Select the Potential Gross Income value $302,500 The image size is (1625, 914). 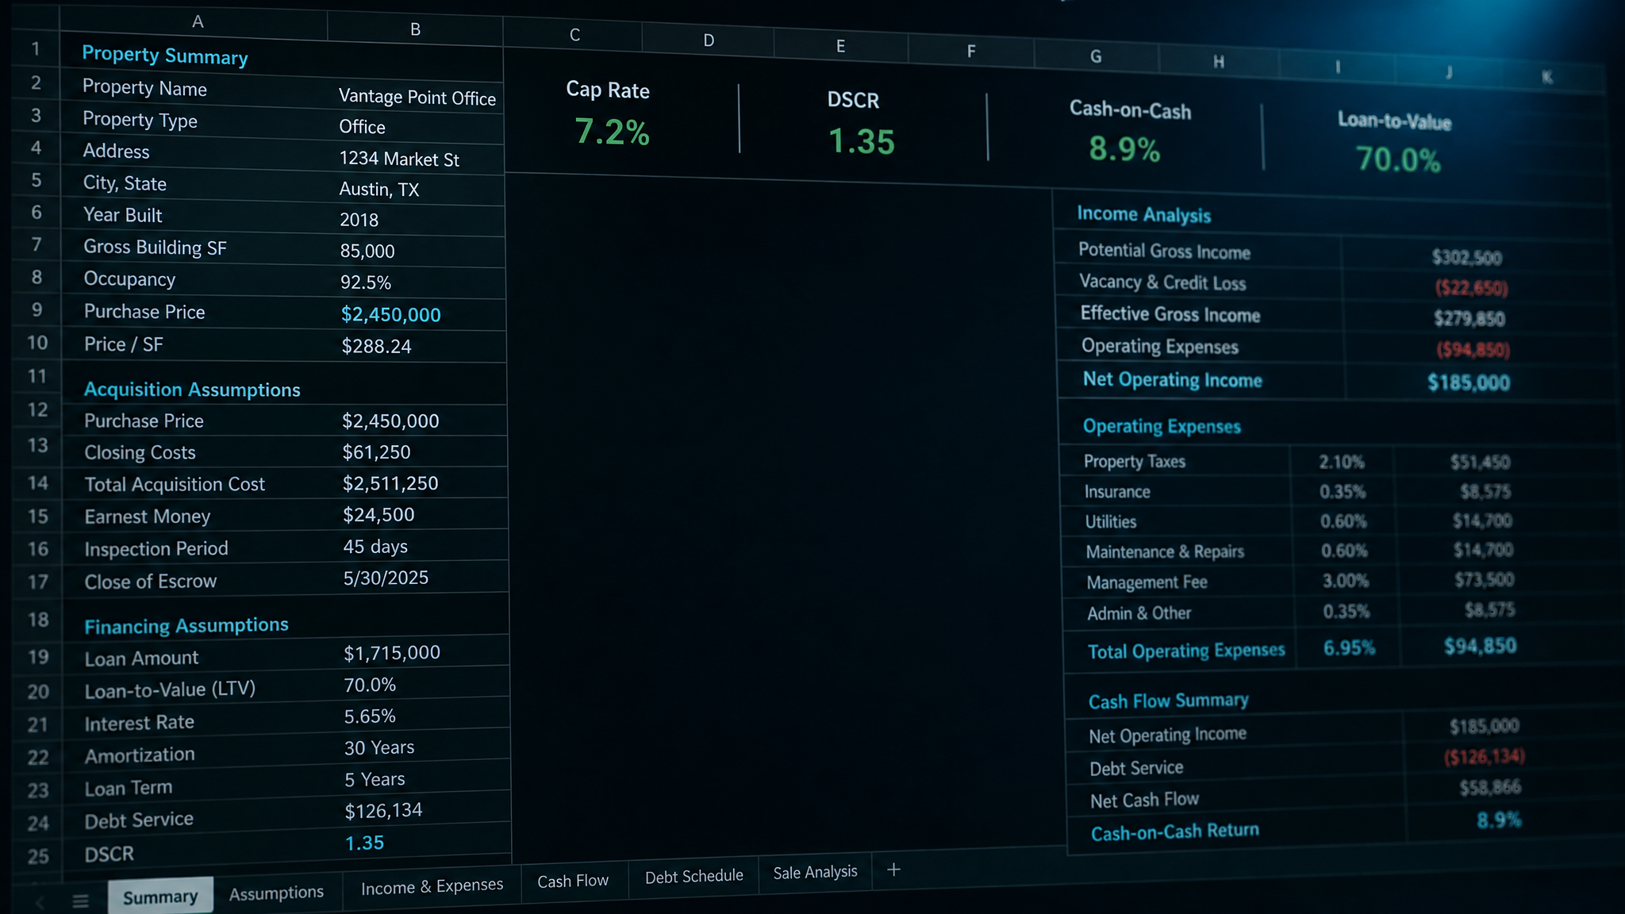[x=1467, y=257]
